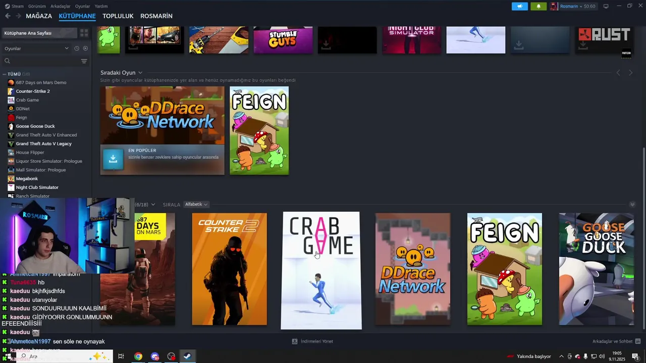The width and height of the screenshot is (646, 363).
Task: Switch to collections grid view icon
Action: [84, 33]
